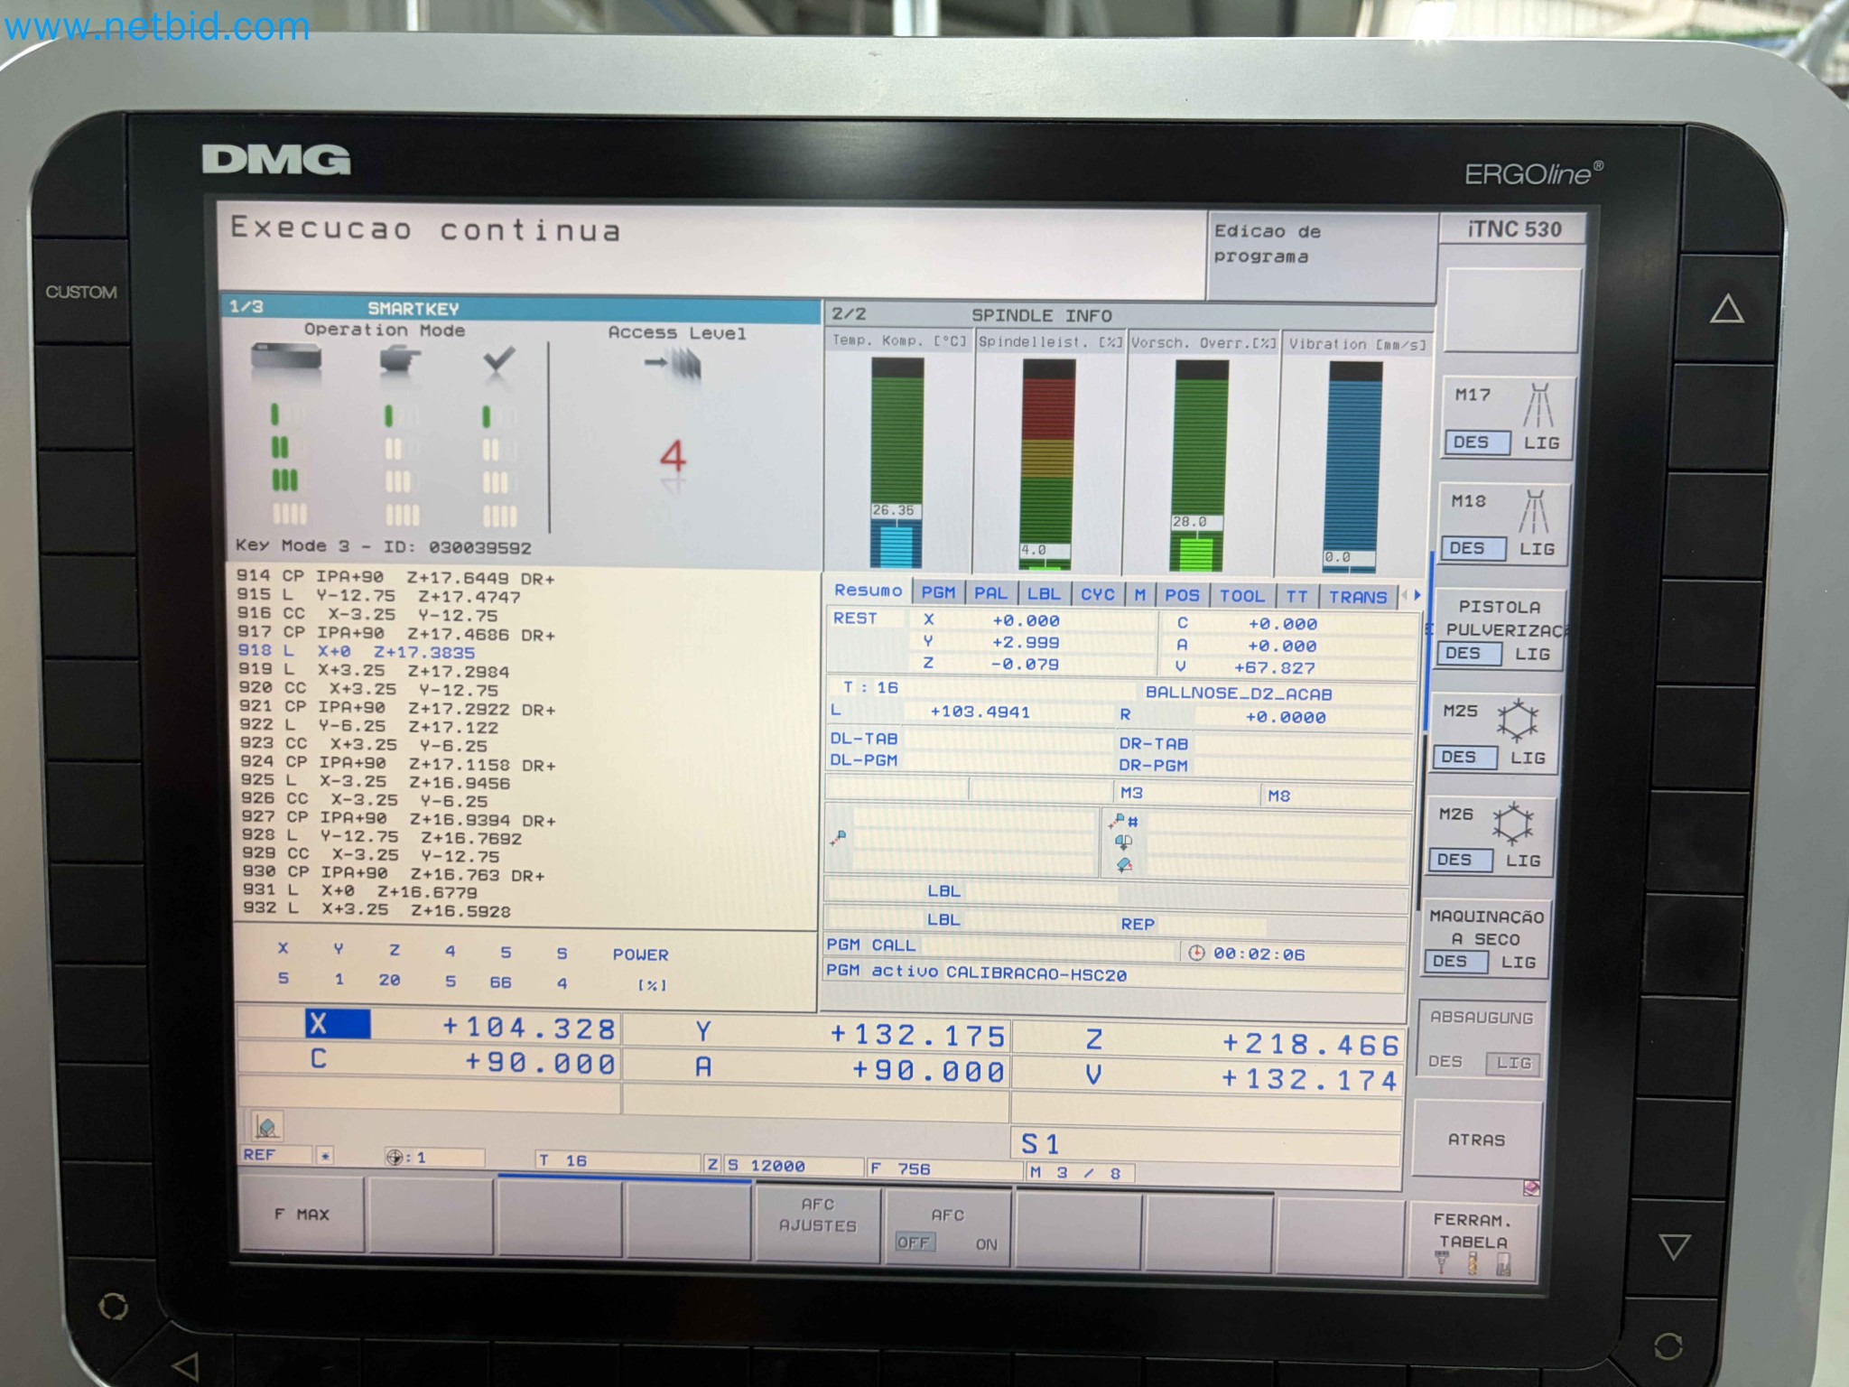Click the Operation Mode hand icon
This screenshot has height=1387, width=1849.
400,359
